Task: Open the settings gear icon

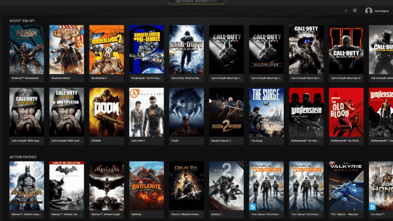Action: tap(355, 11)
